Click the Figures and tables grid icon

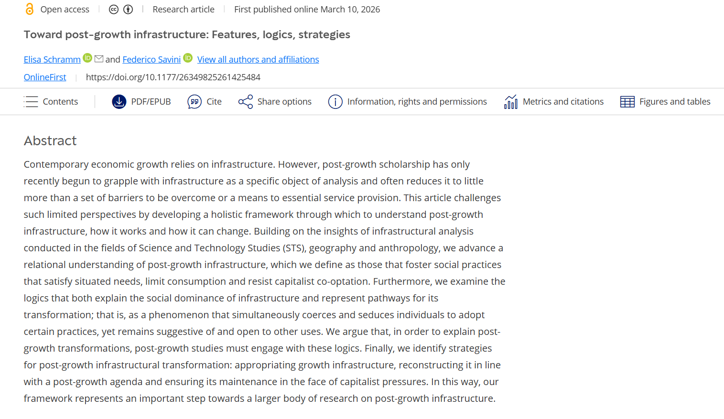click(x=627, y=101)
